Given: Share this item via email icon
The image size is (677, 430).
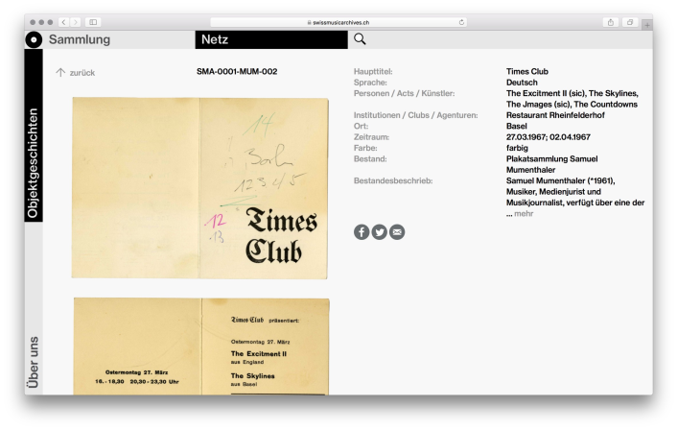Looking at the screenshot, I should 397,232.
